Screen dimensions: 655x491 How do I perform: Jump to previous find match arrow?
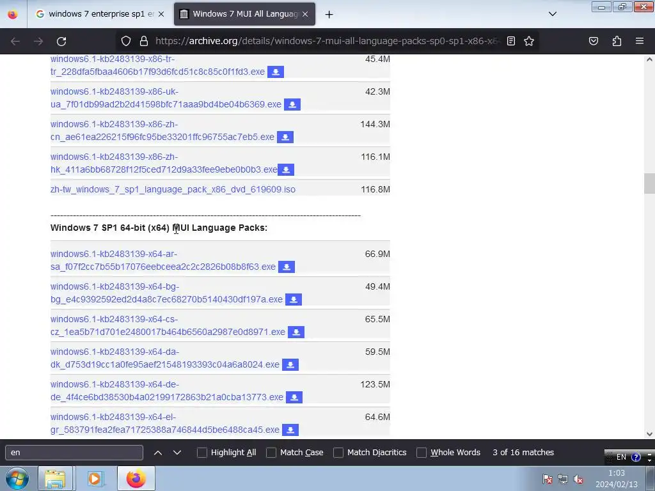[x=158, y=453]
